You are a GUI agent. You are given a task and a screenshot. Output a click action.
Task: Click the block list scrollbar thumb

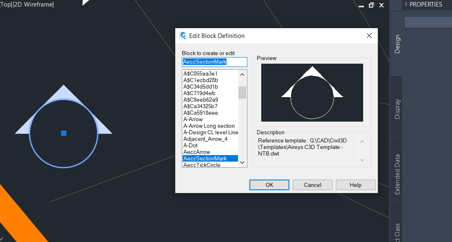point(242,93)
